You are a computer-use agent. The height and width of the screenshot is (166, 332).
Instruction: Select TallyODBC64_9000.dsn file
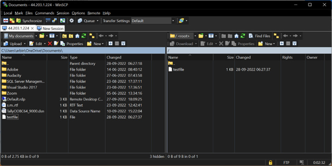[x=23, y=111]
